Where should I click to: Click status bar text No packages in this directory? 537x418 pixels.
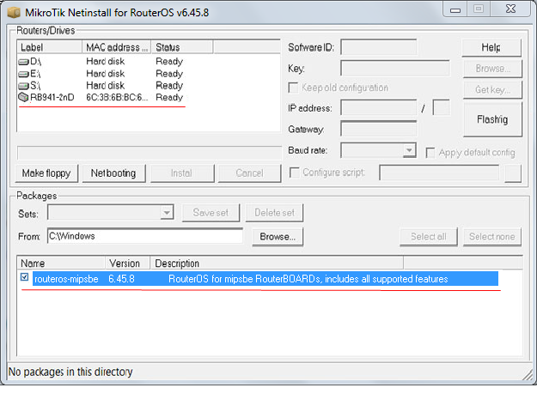coord(70,372)
